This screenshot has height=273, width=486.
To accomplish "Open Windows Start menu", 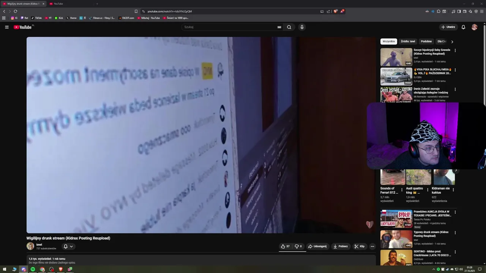I will click(5, 269).
